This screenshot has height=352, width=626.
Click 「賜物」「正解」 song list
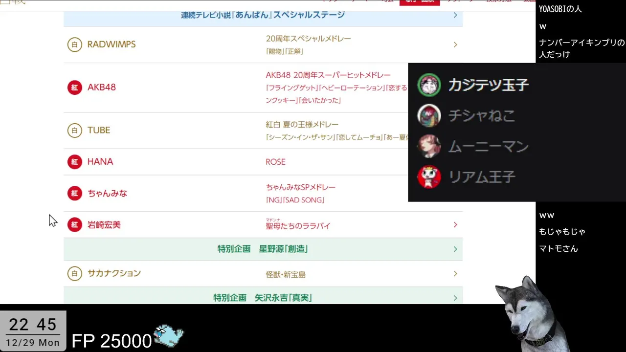(285, 51)
